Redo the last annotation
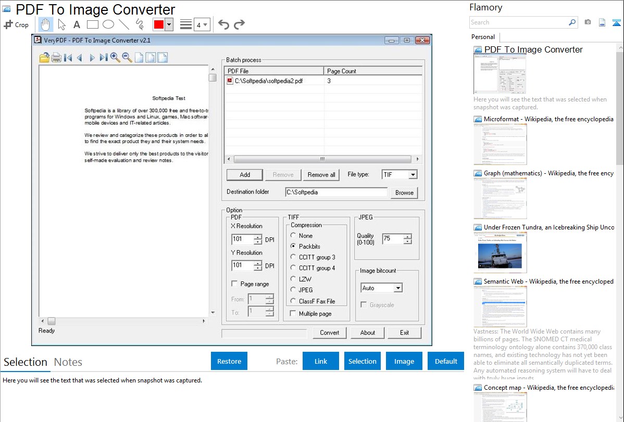Viewport: 624px width, 422px height. point(239,24)
